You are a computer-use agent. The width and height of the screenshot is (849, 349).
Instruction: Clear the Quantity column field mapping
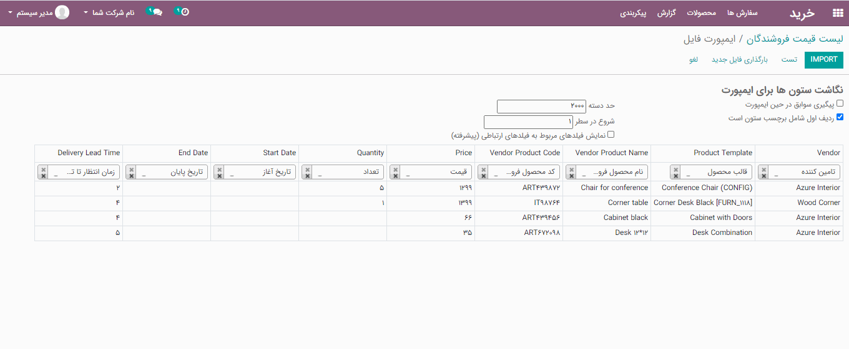click(x=307, y=172)
